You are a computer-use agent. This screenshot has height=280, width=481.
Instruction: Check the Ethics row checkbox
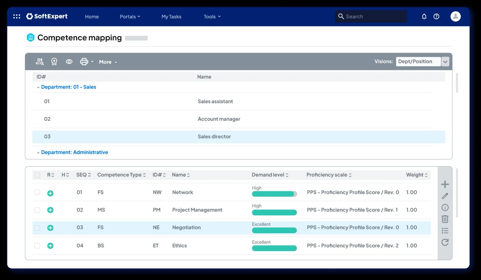37,246
